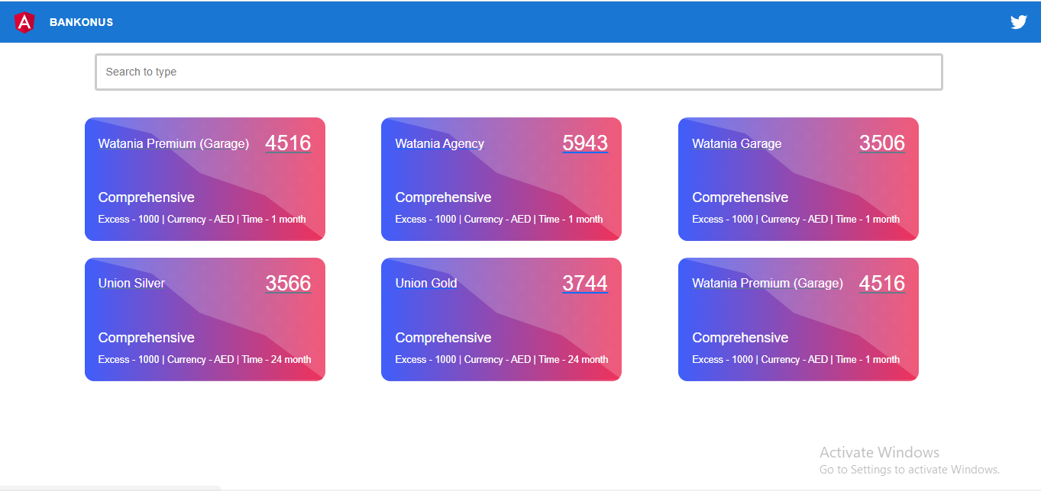Click the 3744 price value
1041x491 pixels.
click(x=585, y=283)
